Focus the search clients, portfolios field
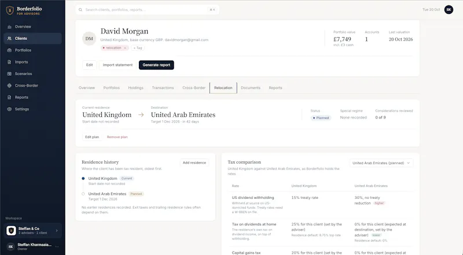 [147, 10]
